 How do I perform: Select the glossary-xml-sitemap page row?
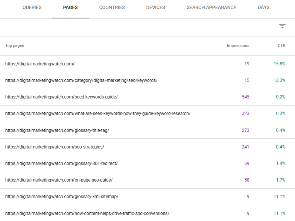(147, 197)
